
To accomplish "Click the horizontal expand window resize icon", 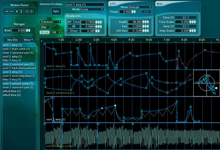I will [7, 12].
